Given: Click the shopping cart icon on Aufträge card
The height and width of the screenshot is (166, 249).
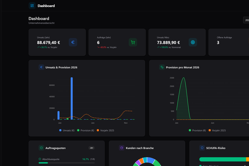Looking at the screenshot, I should coord(133,42).
